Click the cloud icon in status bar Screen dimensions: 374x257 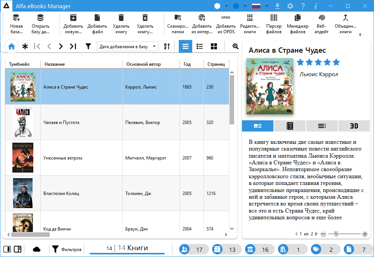(37, 249)
